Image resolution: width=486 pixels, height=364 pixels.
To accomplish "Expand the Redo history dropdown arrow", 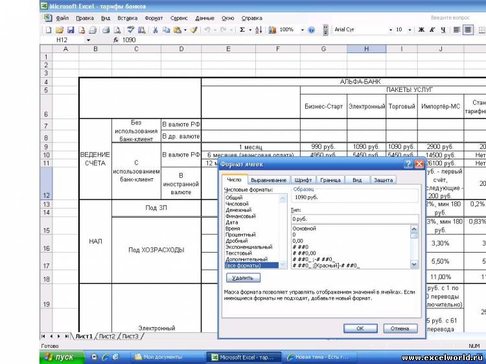I will coord(231,30).
